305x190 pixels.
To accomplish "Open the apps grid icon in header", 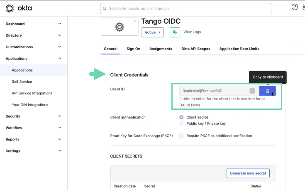I will point(303,7).
